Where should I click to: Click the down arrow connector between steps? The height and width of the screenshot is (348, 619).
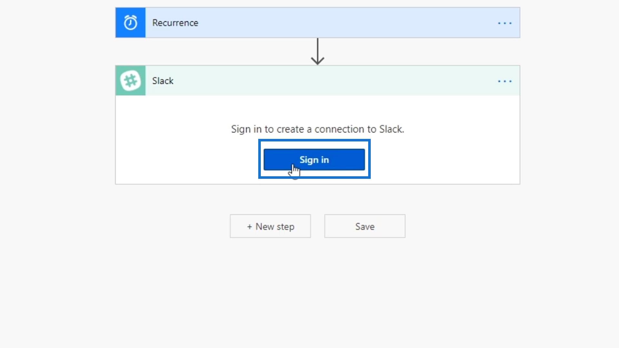[318, 52]
